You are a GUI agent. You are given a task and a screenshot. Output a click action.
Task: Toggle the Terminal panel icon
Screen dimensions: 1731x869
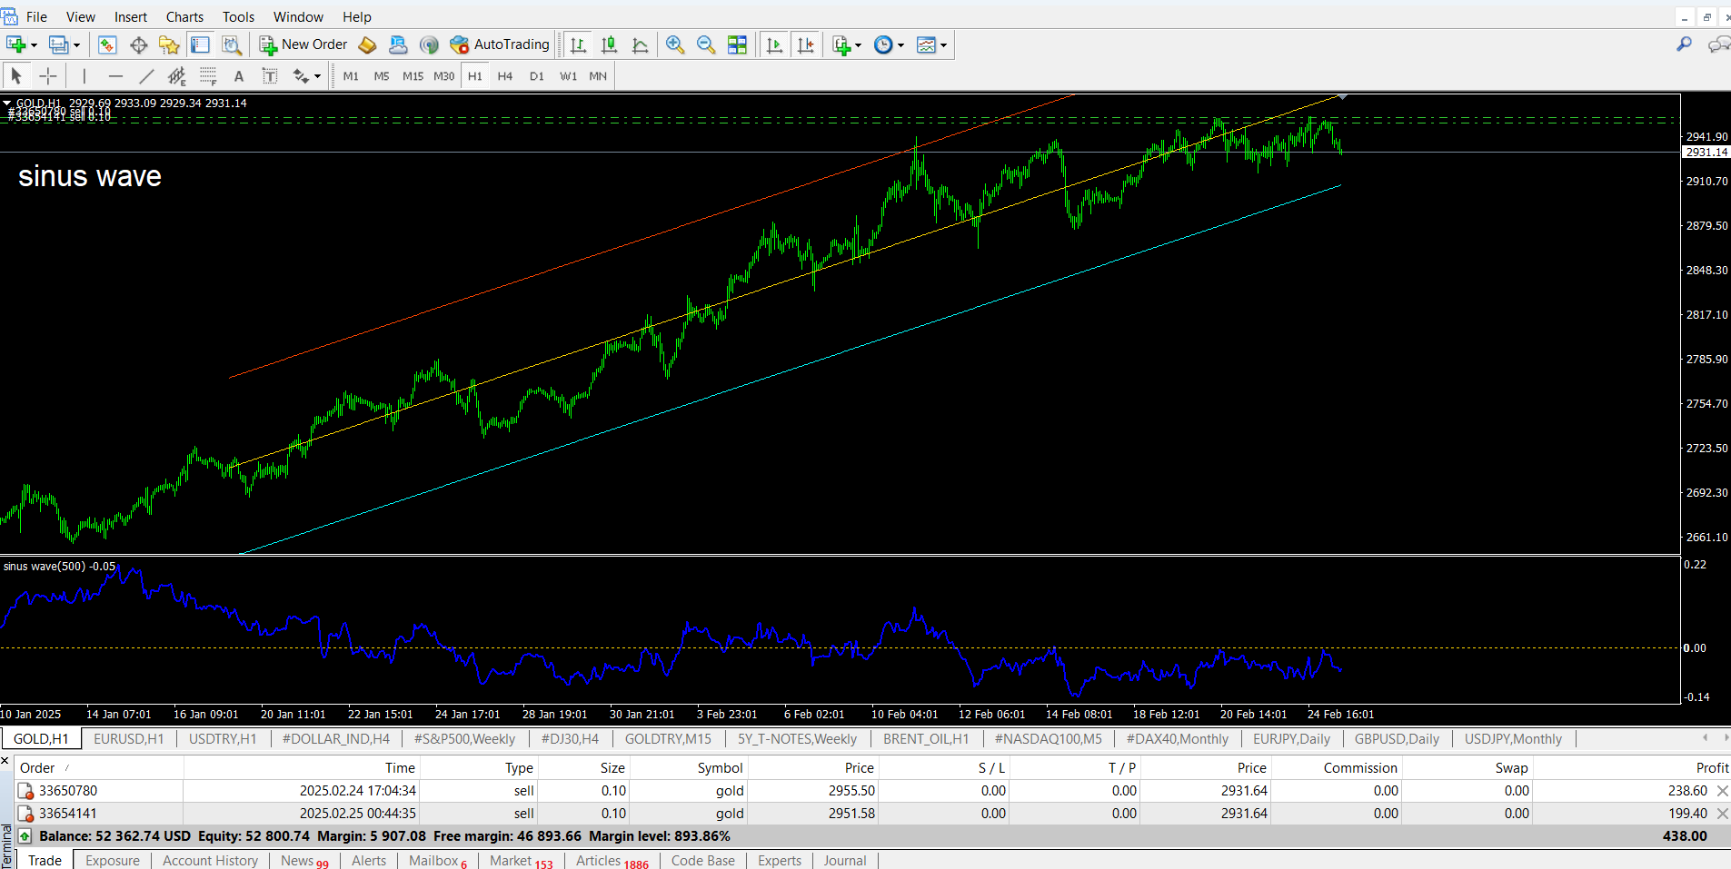(200, 44)
